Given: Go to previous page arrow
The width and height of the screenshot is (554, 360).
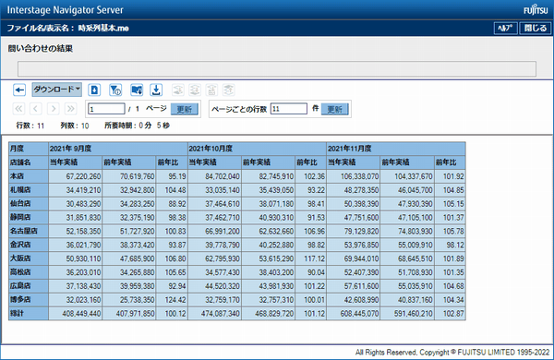Looking at the screenshot, I should pos(36,108).
